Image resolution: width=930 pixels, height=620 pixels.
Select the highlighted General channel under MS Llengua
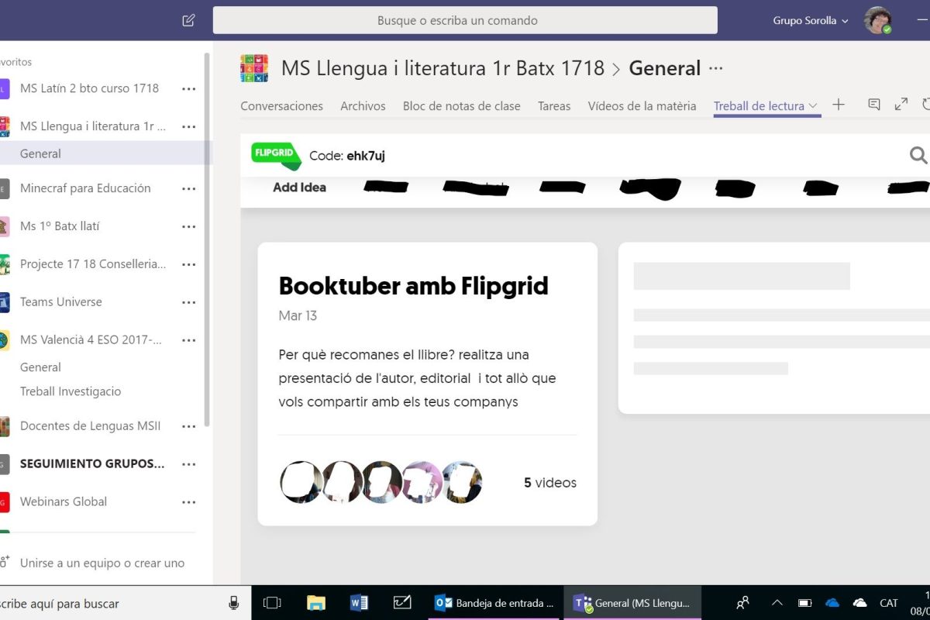point(105,153)
